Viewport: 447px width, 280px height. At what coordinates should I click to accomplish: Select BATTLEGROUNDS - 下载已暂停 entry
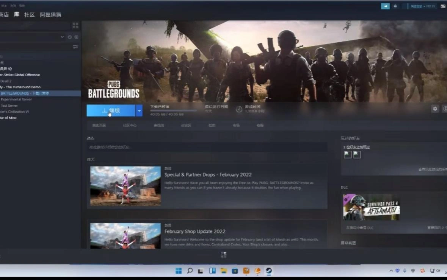pos(40,93)
